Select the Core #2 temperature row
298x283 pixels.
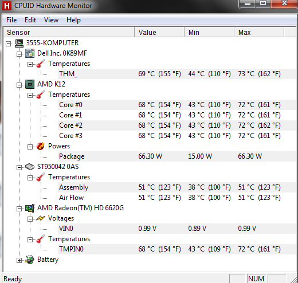click(x=177, y=125)
